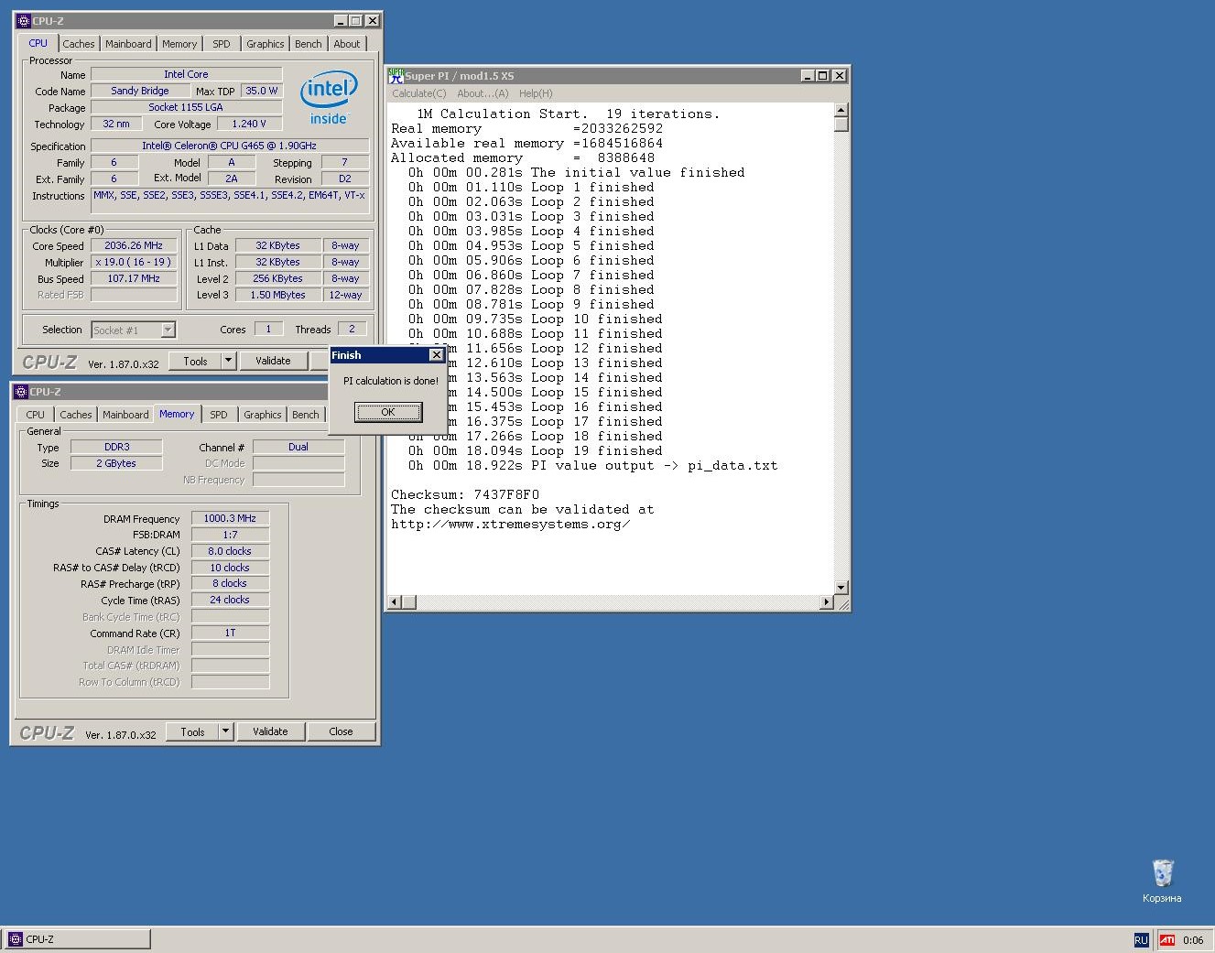Click memory Size field 2 GBytes

(116, 463)
